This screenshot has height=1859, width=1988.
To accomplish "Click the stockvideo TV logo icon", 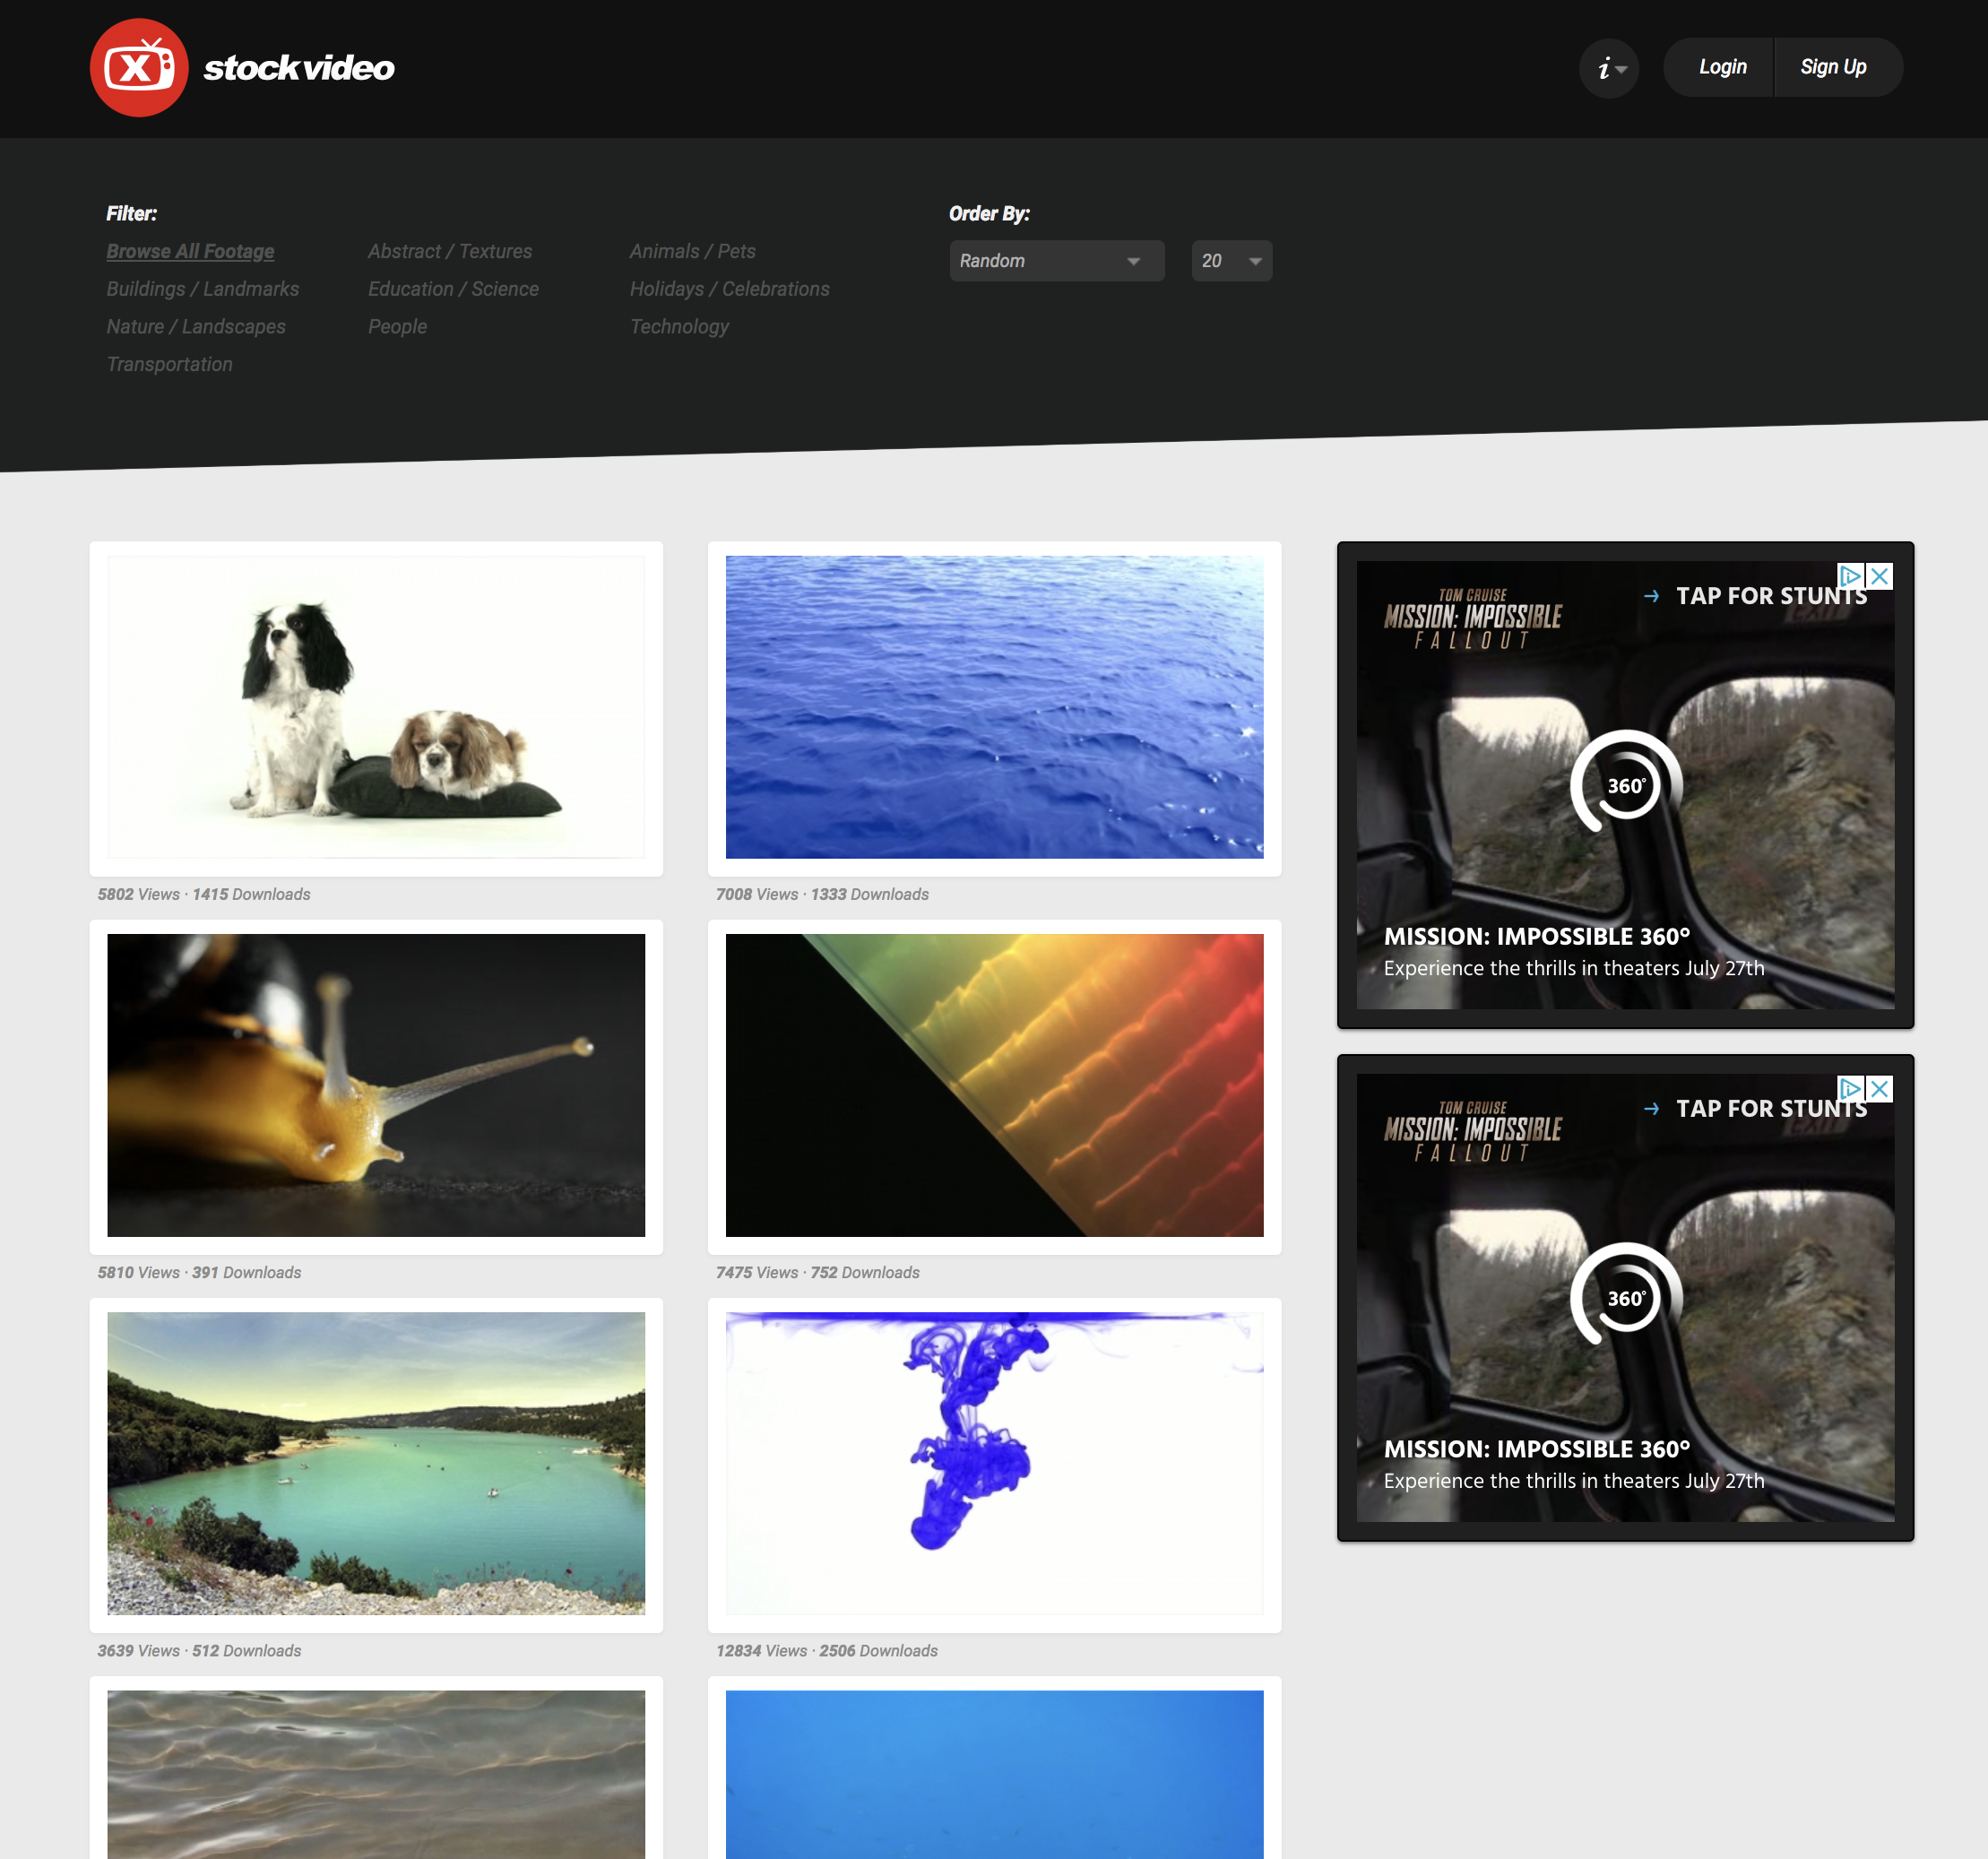I will coord(140,67).
